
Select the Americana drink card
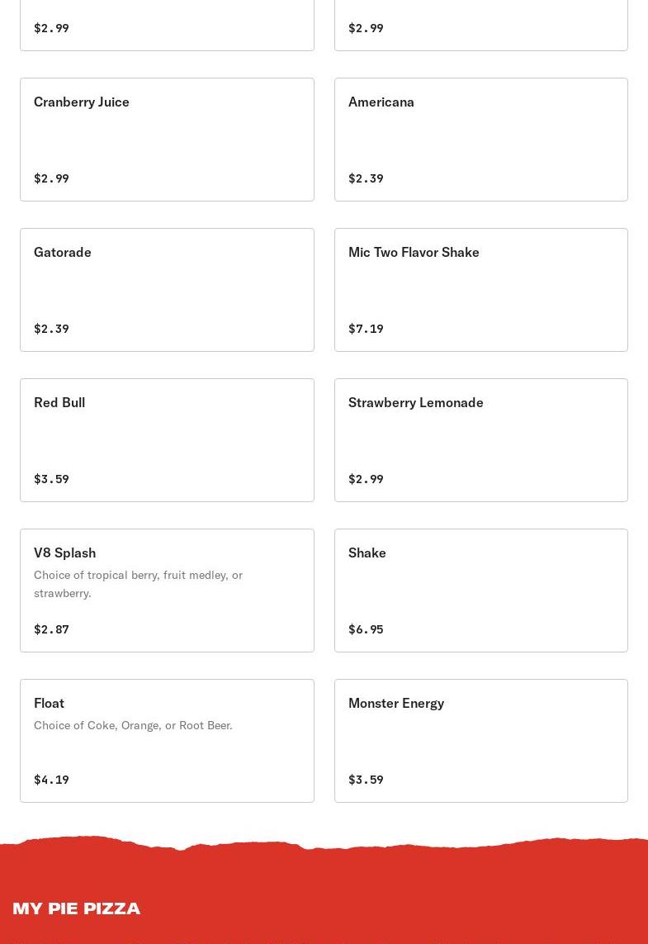[480, 139]
